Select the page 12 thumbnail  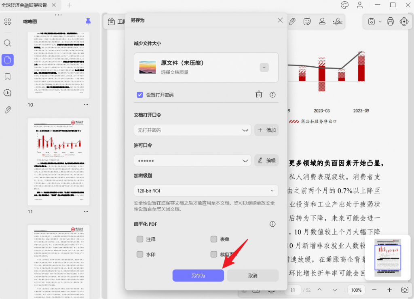click(59, 262)
